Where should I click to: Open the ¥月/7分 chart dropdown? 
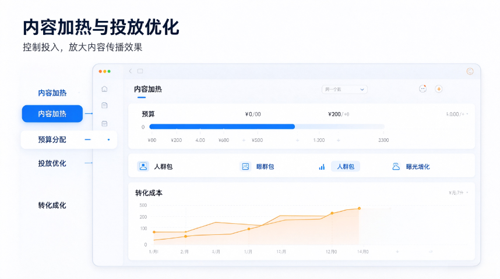[458, 192]
